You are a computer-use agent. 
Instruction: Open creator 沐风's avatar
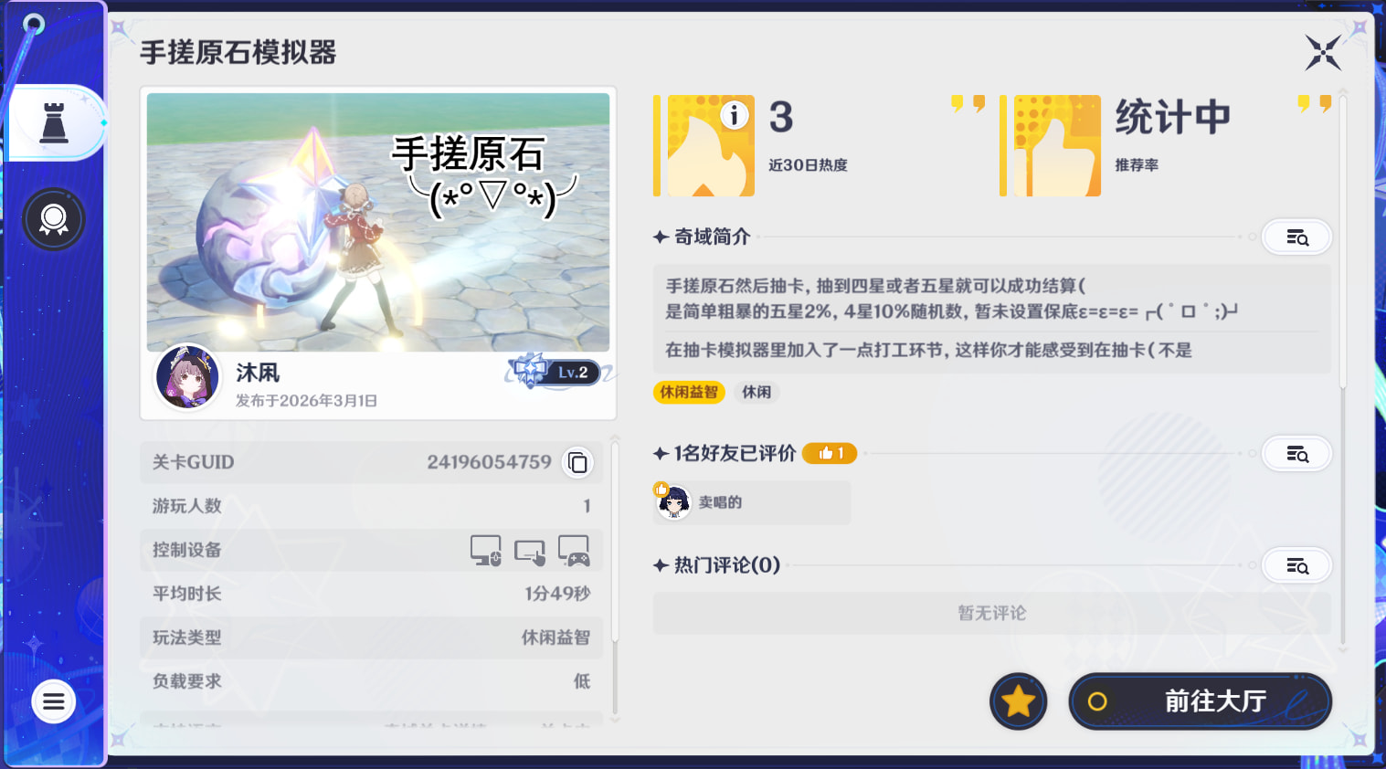point(188,376)
